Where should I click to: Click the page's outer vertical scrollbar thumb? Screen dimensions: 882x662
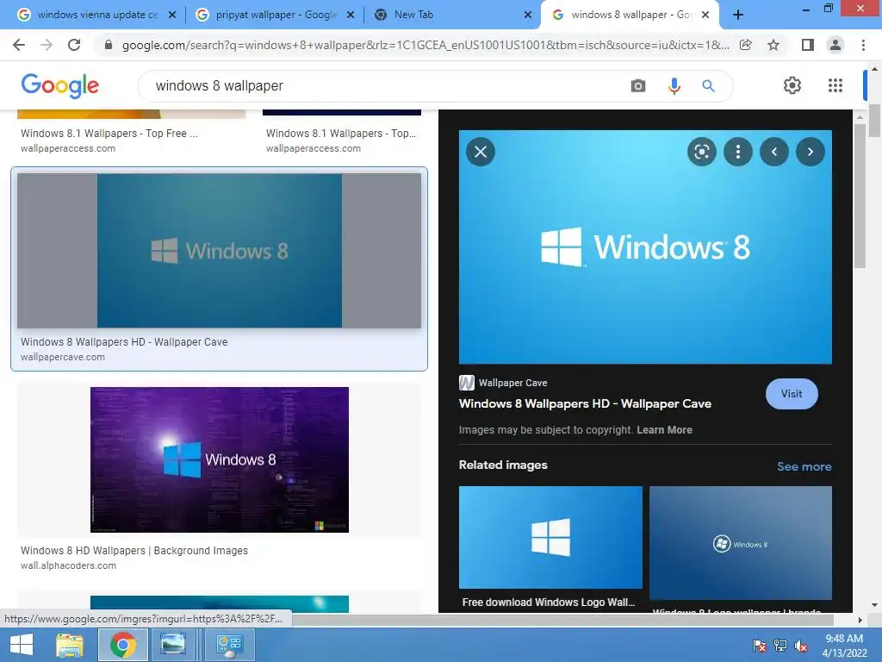tap(874, 120)
